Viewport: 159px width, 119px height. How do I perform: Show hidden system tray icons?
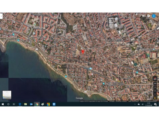pyautogui.click(x=135, y=104)
